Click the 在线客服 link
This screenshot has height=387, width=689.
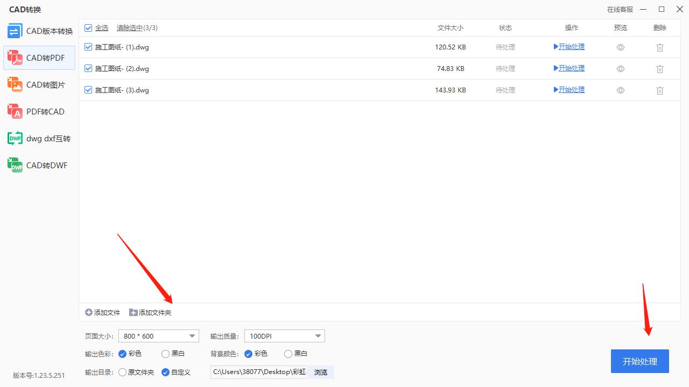(620, 9)
